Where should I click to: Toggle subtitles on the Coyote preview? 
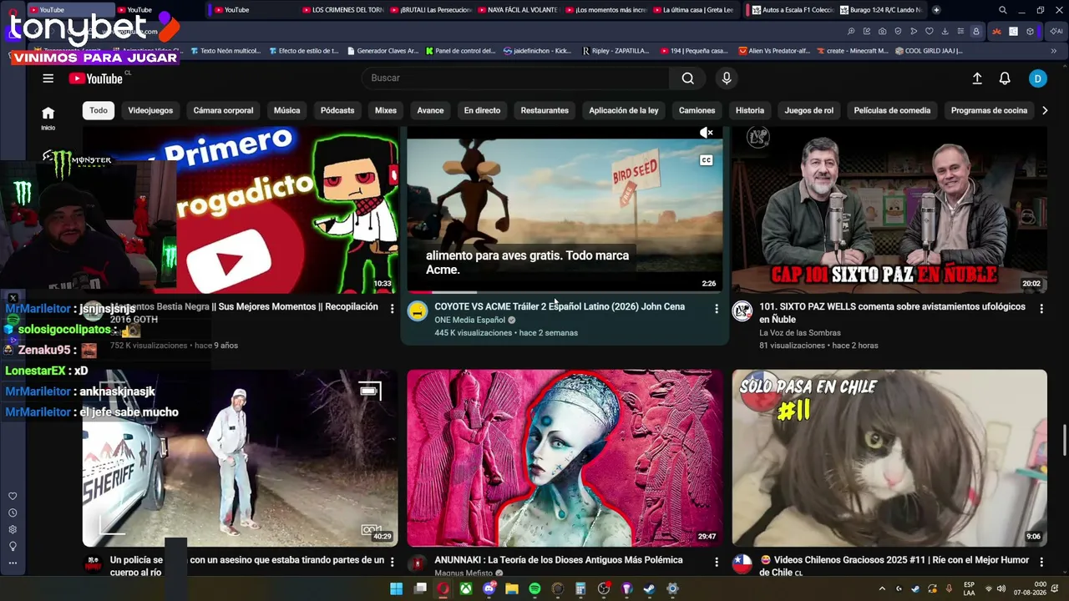tap(707, 160)
